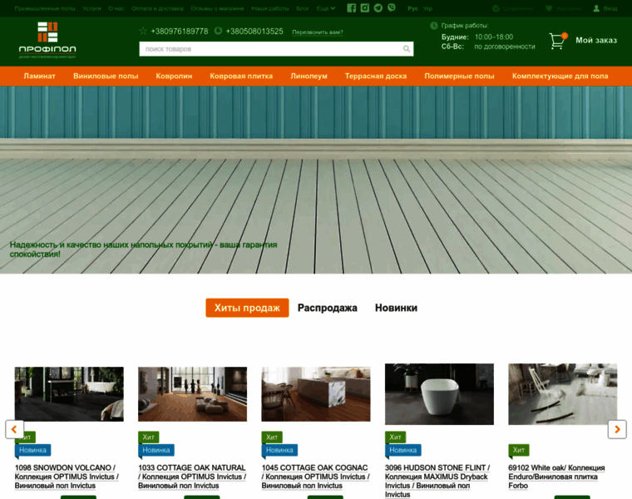Screen dimensions: 632x499
Task: Open the 1033 COTTAGE OAK NATURAL thumbnail
Action: [x=193, y=394]
